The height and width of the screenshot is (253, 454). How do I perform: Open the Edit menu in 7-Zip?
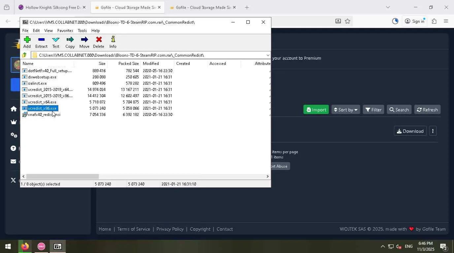click(x=36, y=31)
